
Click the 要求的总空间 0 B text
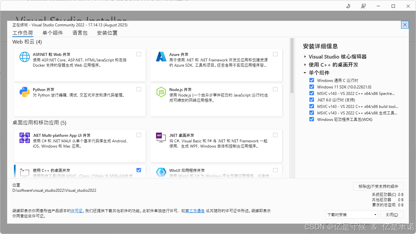(388, 205)
